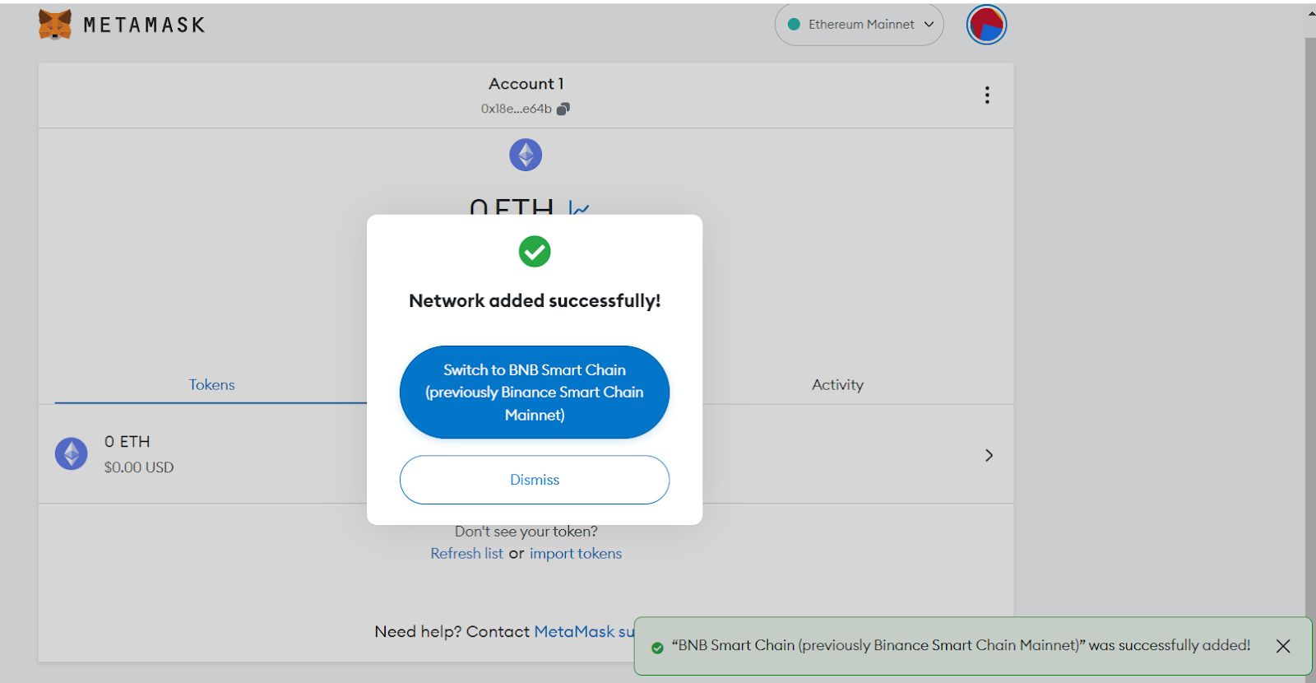The image size is (1316, 683).
Task: Click the import tokens link
Action: pyautogui.click(x=576, y=554)
